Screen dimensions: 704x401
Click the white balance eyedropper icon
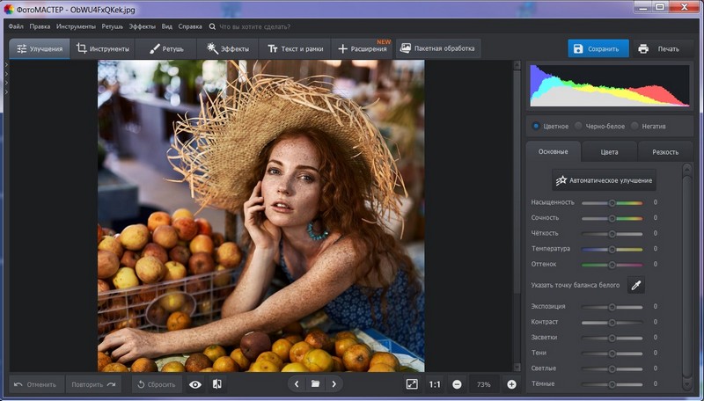coord(634,285)
